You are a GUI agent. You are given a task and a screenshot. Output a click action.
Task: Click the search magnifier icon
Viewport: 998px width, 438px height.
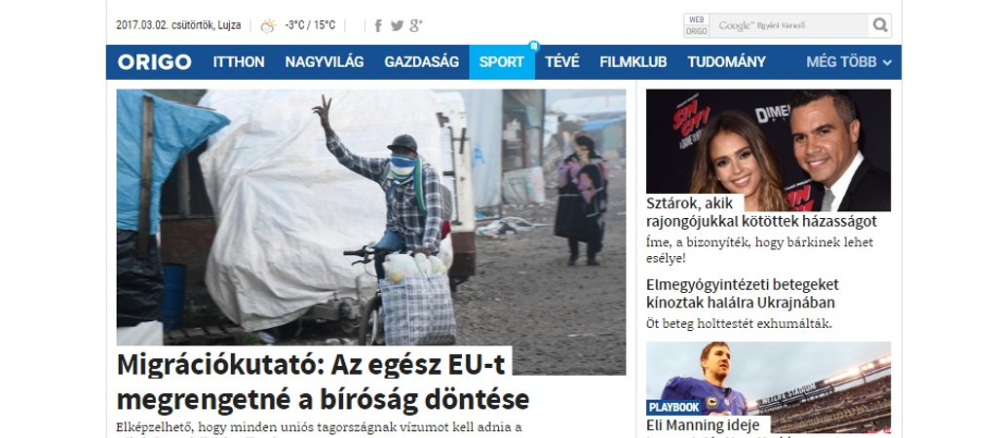(880, 25)
